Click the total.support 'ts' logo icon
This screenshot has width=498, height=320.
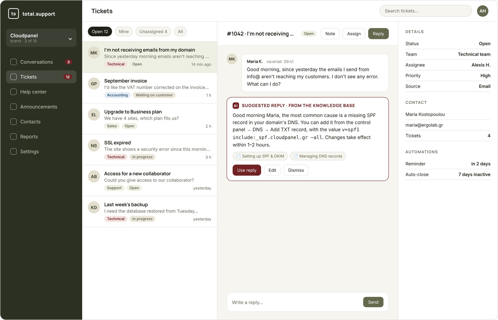click(x=14, y=14)
